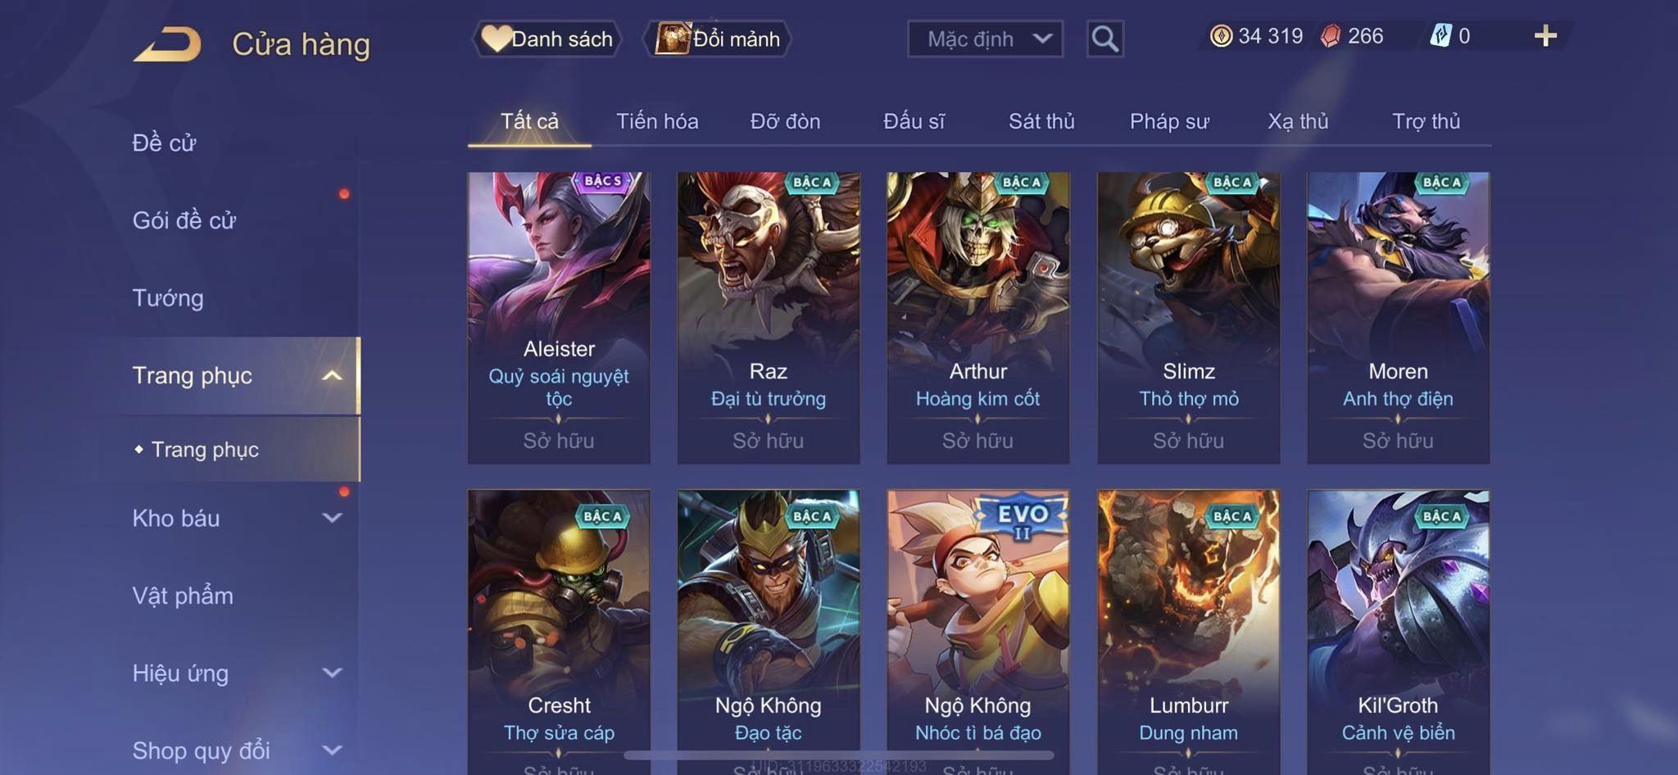Open the Tướng sidebar menu

168,297
